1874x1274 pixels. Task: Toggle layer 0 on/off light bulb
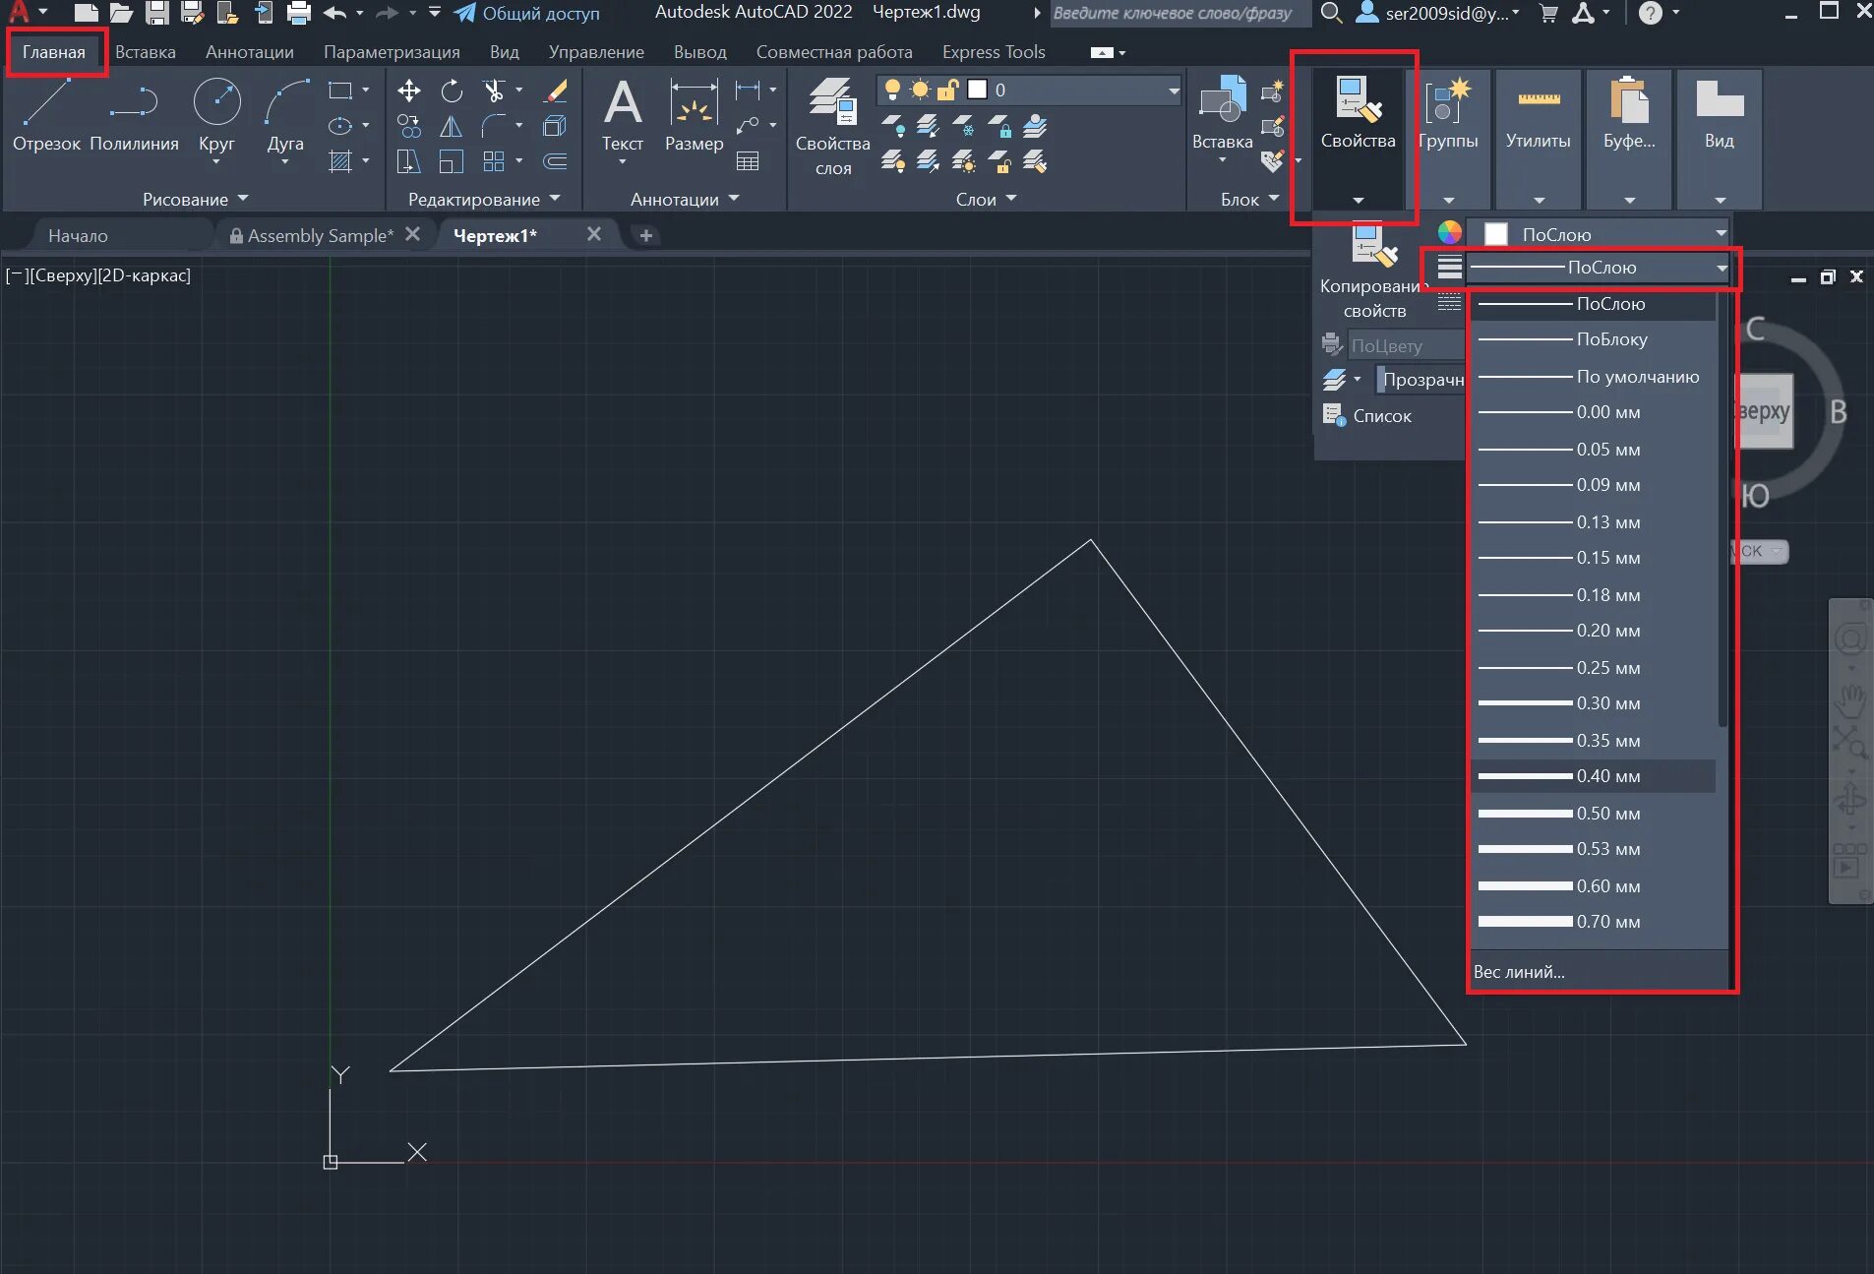(x=892, y=91)
